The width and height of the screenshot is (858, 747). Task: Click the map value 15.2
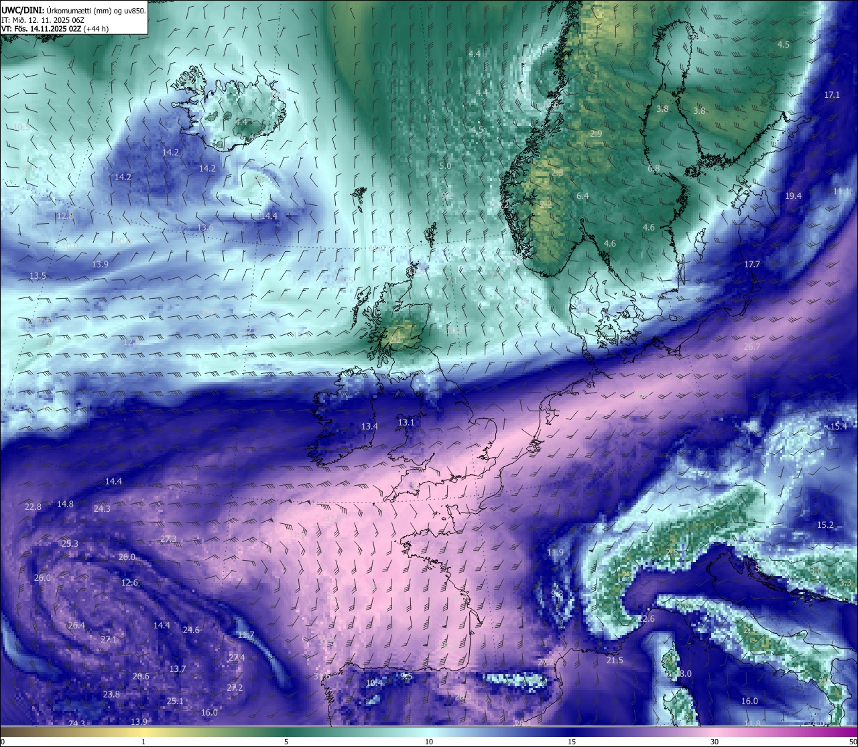[x=825, y=525]
